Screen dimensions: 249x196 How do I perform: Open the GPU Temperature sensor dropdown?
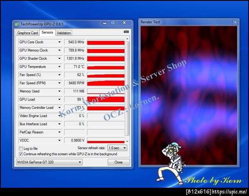(59, 67)
